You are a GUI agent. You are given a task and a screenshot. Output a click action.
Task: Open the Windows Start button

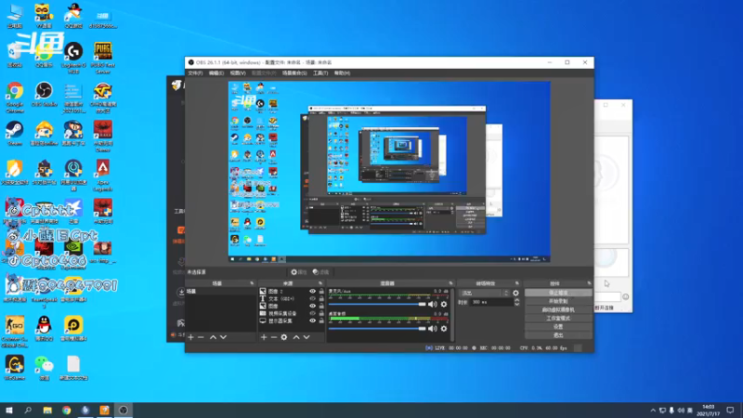pos(8,411)
